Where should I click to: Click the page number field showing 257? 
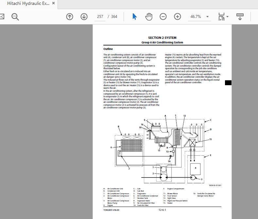pos(100,17)
